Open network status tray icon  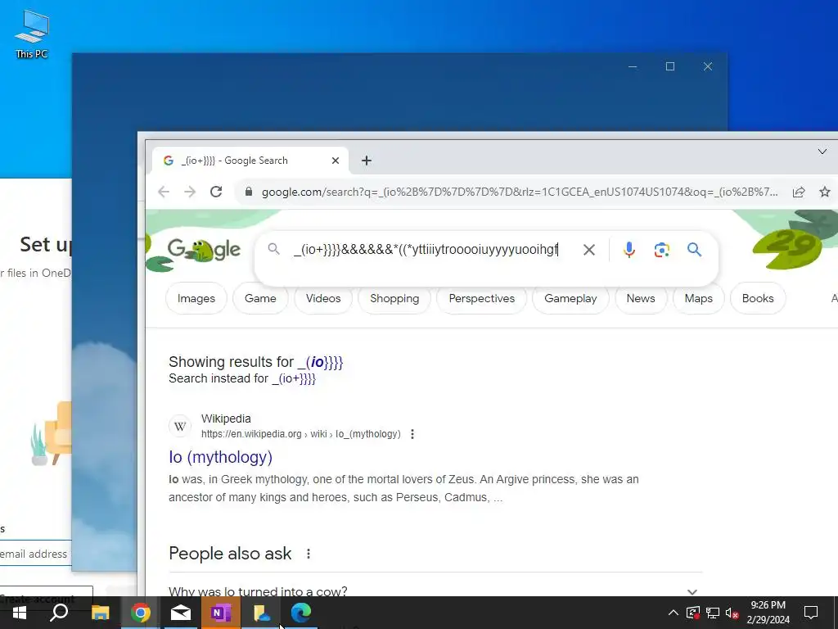tap(713, 613)
